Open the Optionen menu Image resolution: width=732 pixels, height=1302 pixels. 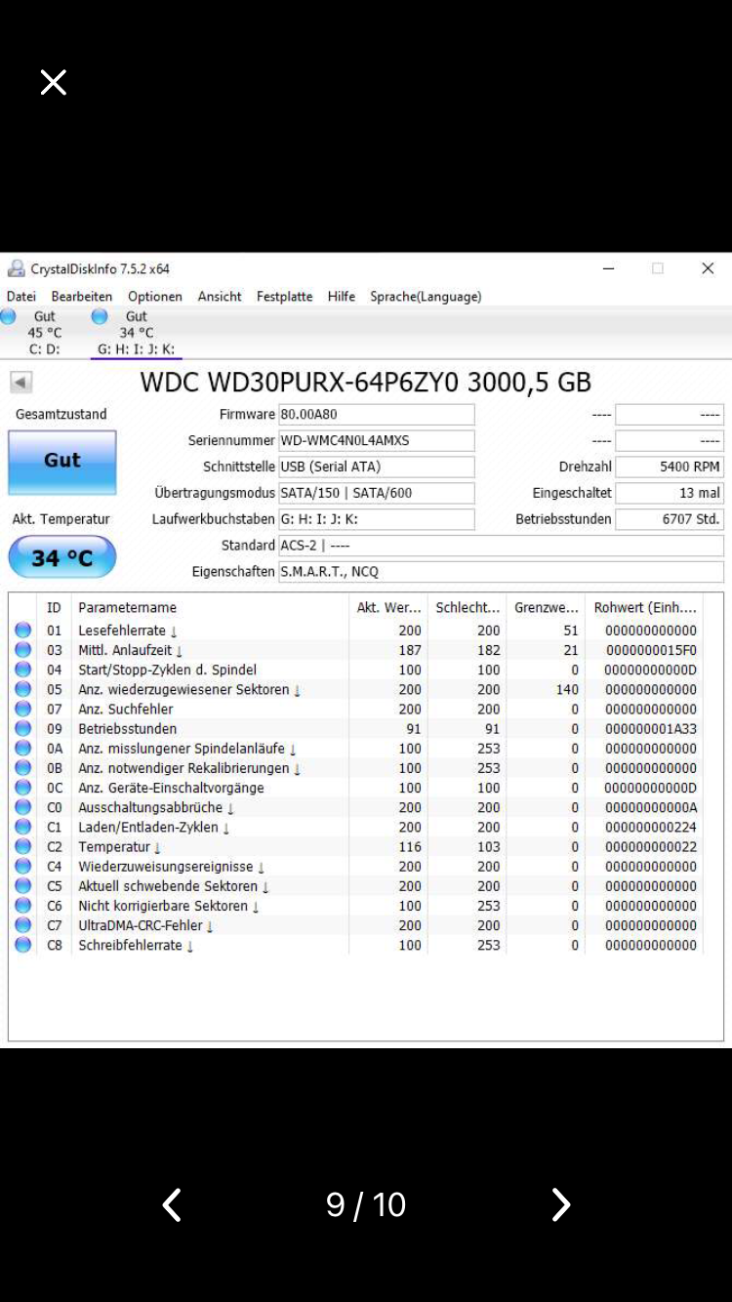pos(155,297)
